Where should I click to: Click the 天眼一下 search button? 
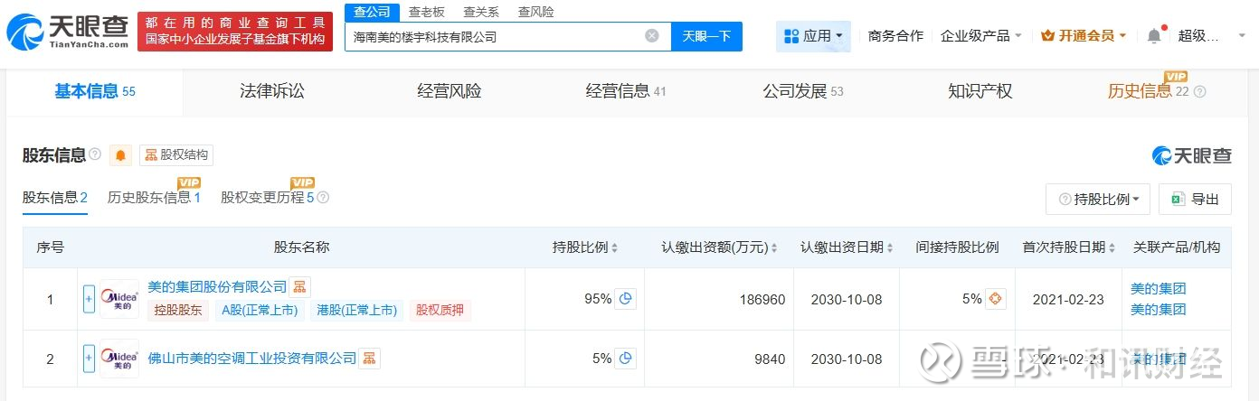click(x=706, y=36)
